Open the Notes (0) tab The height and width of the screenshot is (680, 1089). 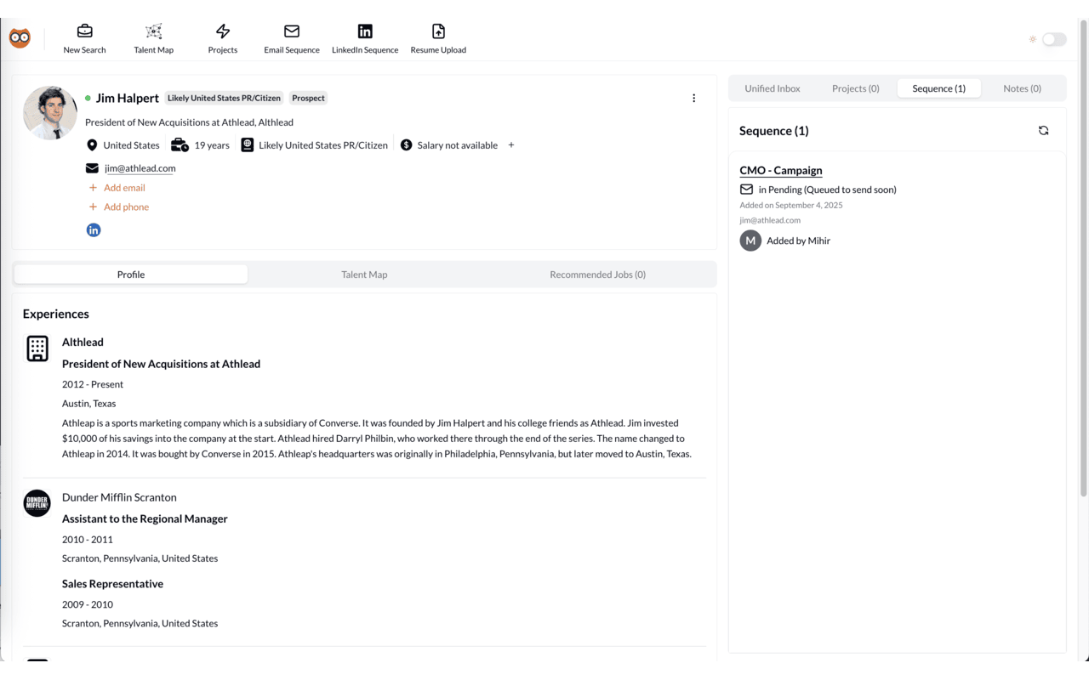(x=1022, y=88)
